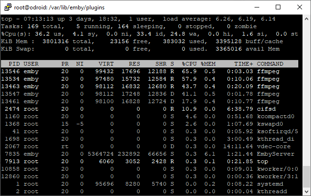Click the VIRT column header
Image resolution: width=311 pixels, height=196 pixels.
tap(106, 64)
